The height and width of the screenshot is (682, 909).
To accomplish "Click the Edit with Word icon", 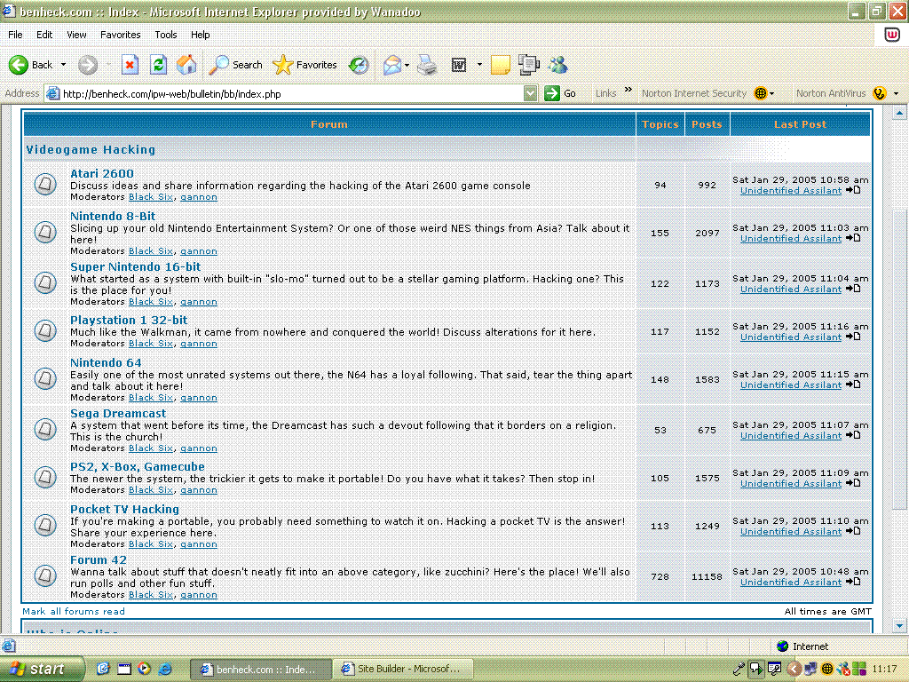I will (459, 65).
